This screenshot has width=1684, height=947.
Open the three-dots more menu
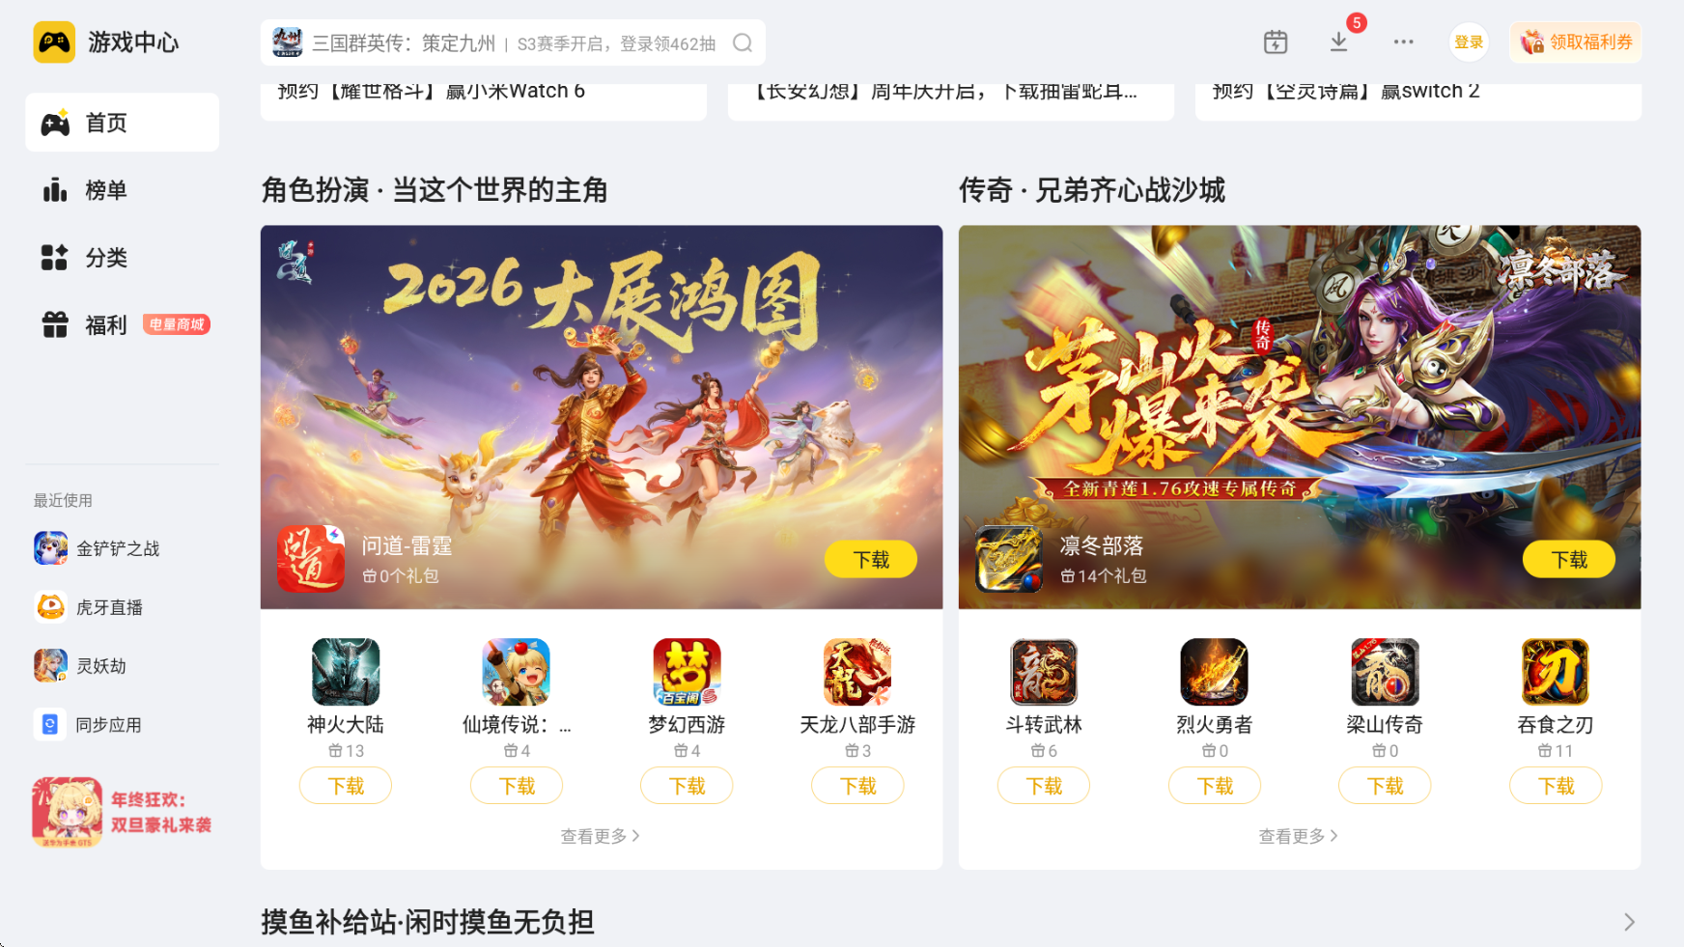[1403, 42]
